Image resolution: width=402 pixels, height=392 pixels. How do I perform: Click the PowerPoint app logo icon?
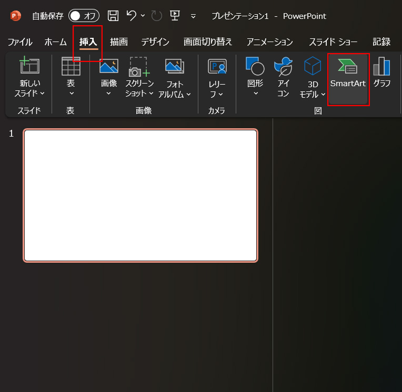click(x=15, y=16)
